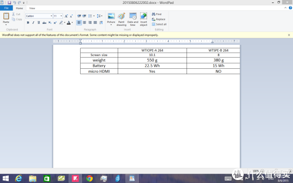The width and height of the screenshot is (293, 183).
Task: Dismiss the yellow WordPad warning bar
Action: pyautogui.click(x=289, y=35)
